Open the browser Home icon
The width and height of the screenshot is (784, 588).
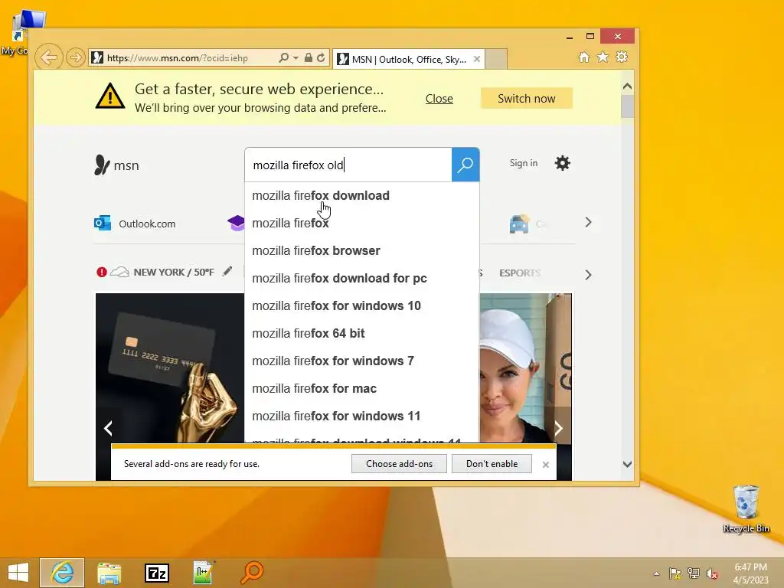point(584,57)
